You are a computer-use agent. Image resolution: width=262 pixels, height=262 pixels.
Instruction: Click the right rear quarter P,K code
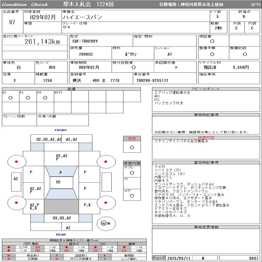click(87, 205)
